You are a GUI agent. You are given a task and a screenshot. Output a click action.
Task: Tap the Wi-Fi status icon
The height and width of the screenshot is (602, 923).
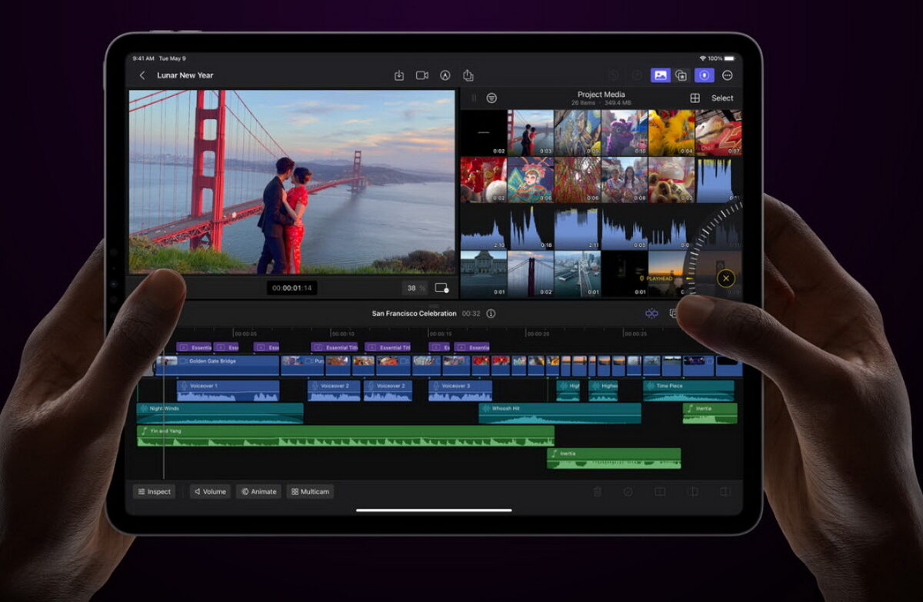(702, 58)
